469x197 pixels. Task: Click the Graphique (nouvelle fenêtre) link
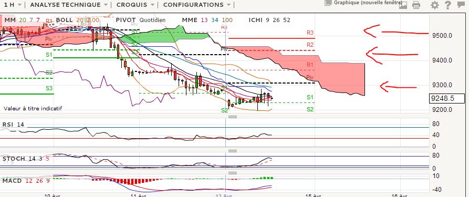pyautogui.click(x=368, y=3)
